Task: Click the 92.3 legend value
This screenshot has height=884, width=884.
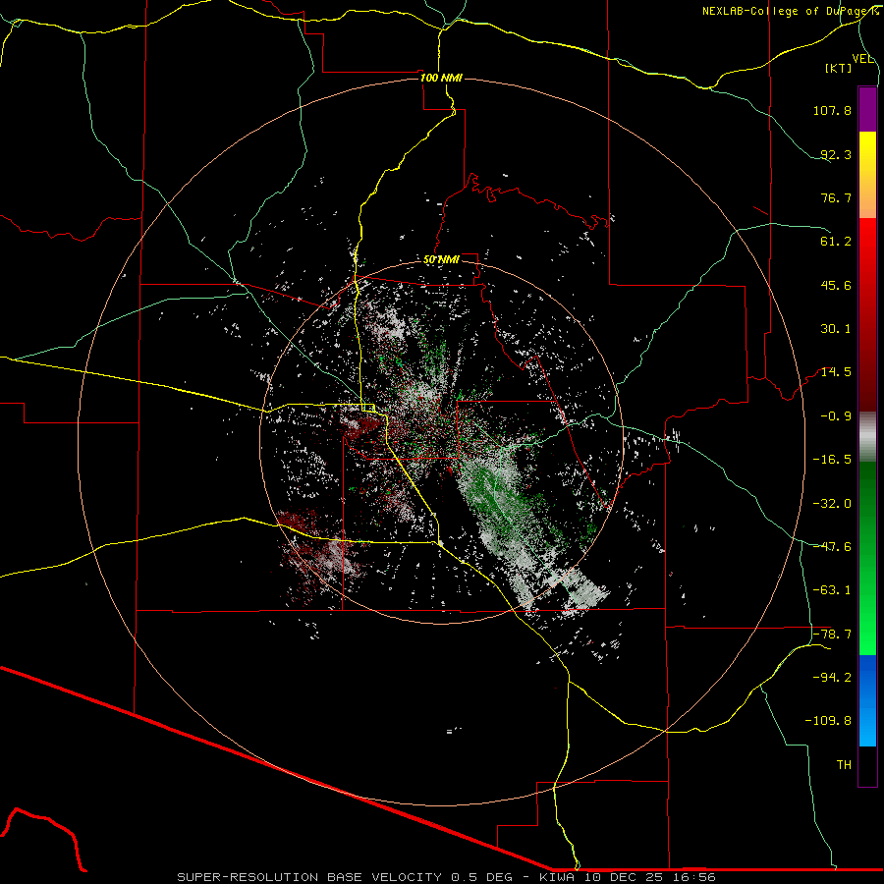Action: tap(836, 154)
